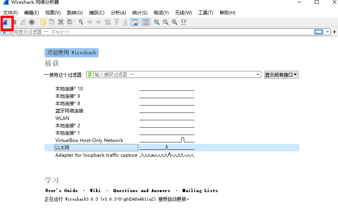The width and height of the screenshot is (338, 213).
Task: Open capture options gear icon
Action: coord(32,22)
